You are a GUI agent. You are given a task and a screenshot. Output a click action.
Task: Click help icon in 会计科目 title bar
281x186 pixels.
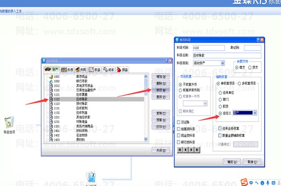167,61
